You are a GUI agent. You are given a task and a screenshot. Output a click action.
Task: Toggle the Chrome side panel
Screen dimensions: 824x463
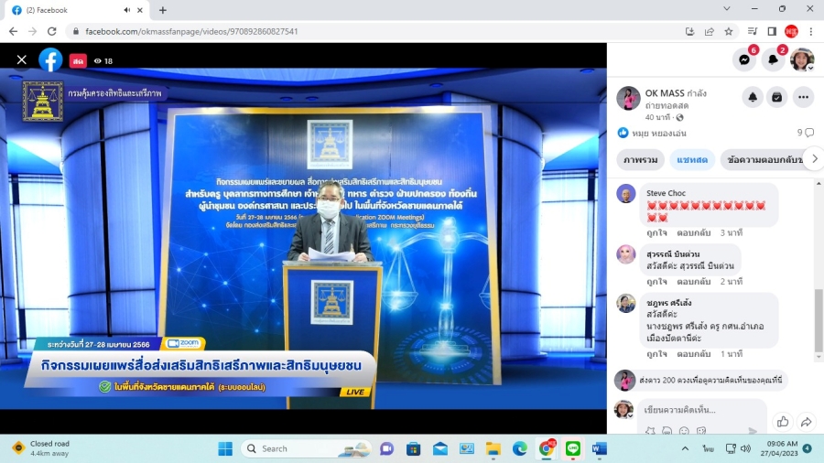coord(772,31)
